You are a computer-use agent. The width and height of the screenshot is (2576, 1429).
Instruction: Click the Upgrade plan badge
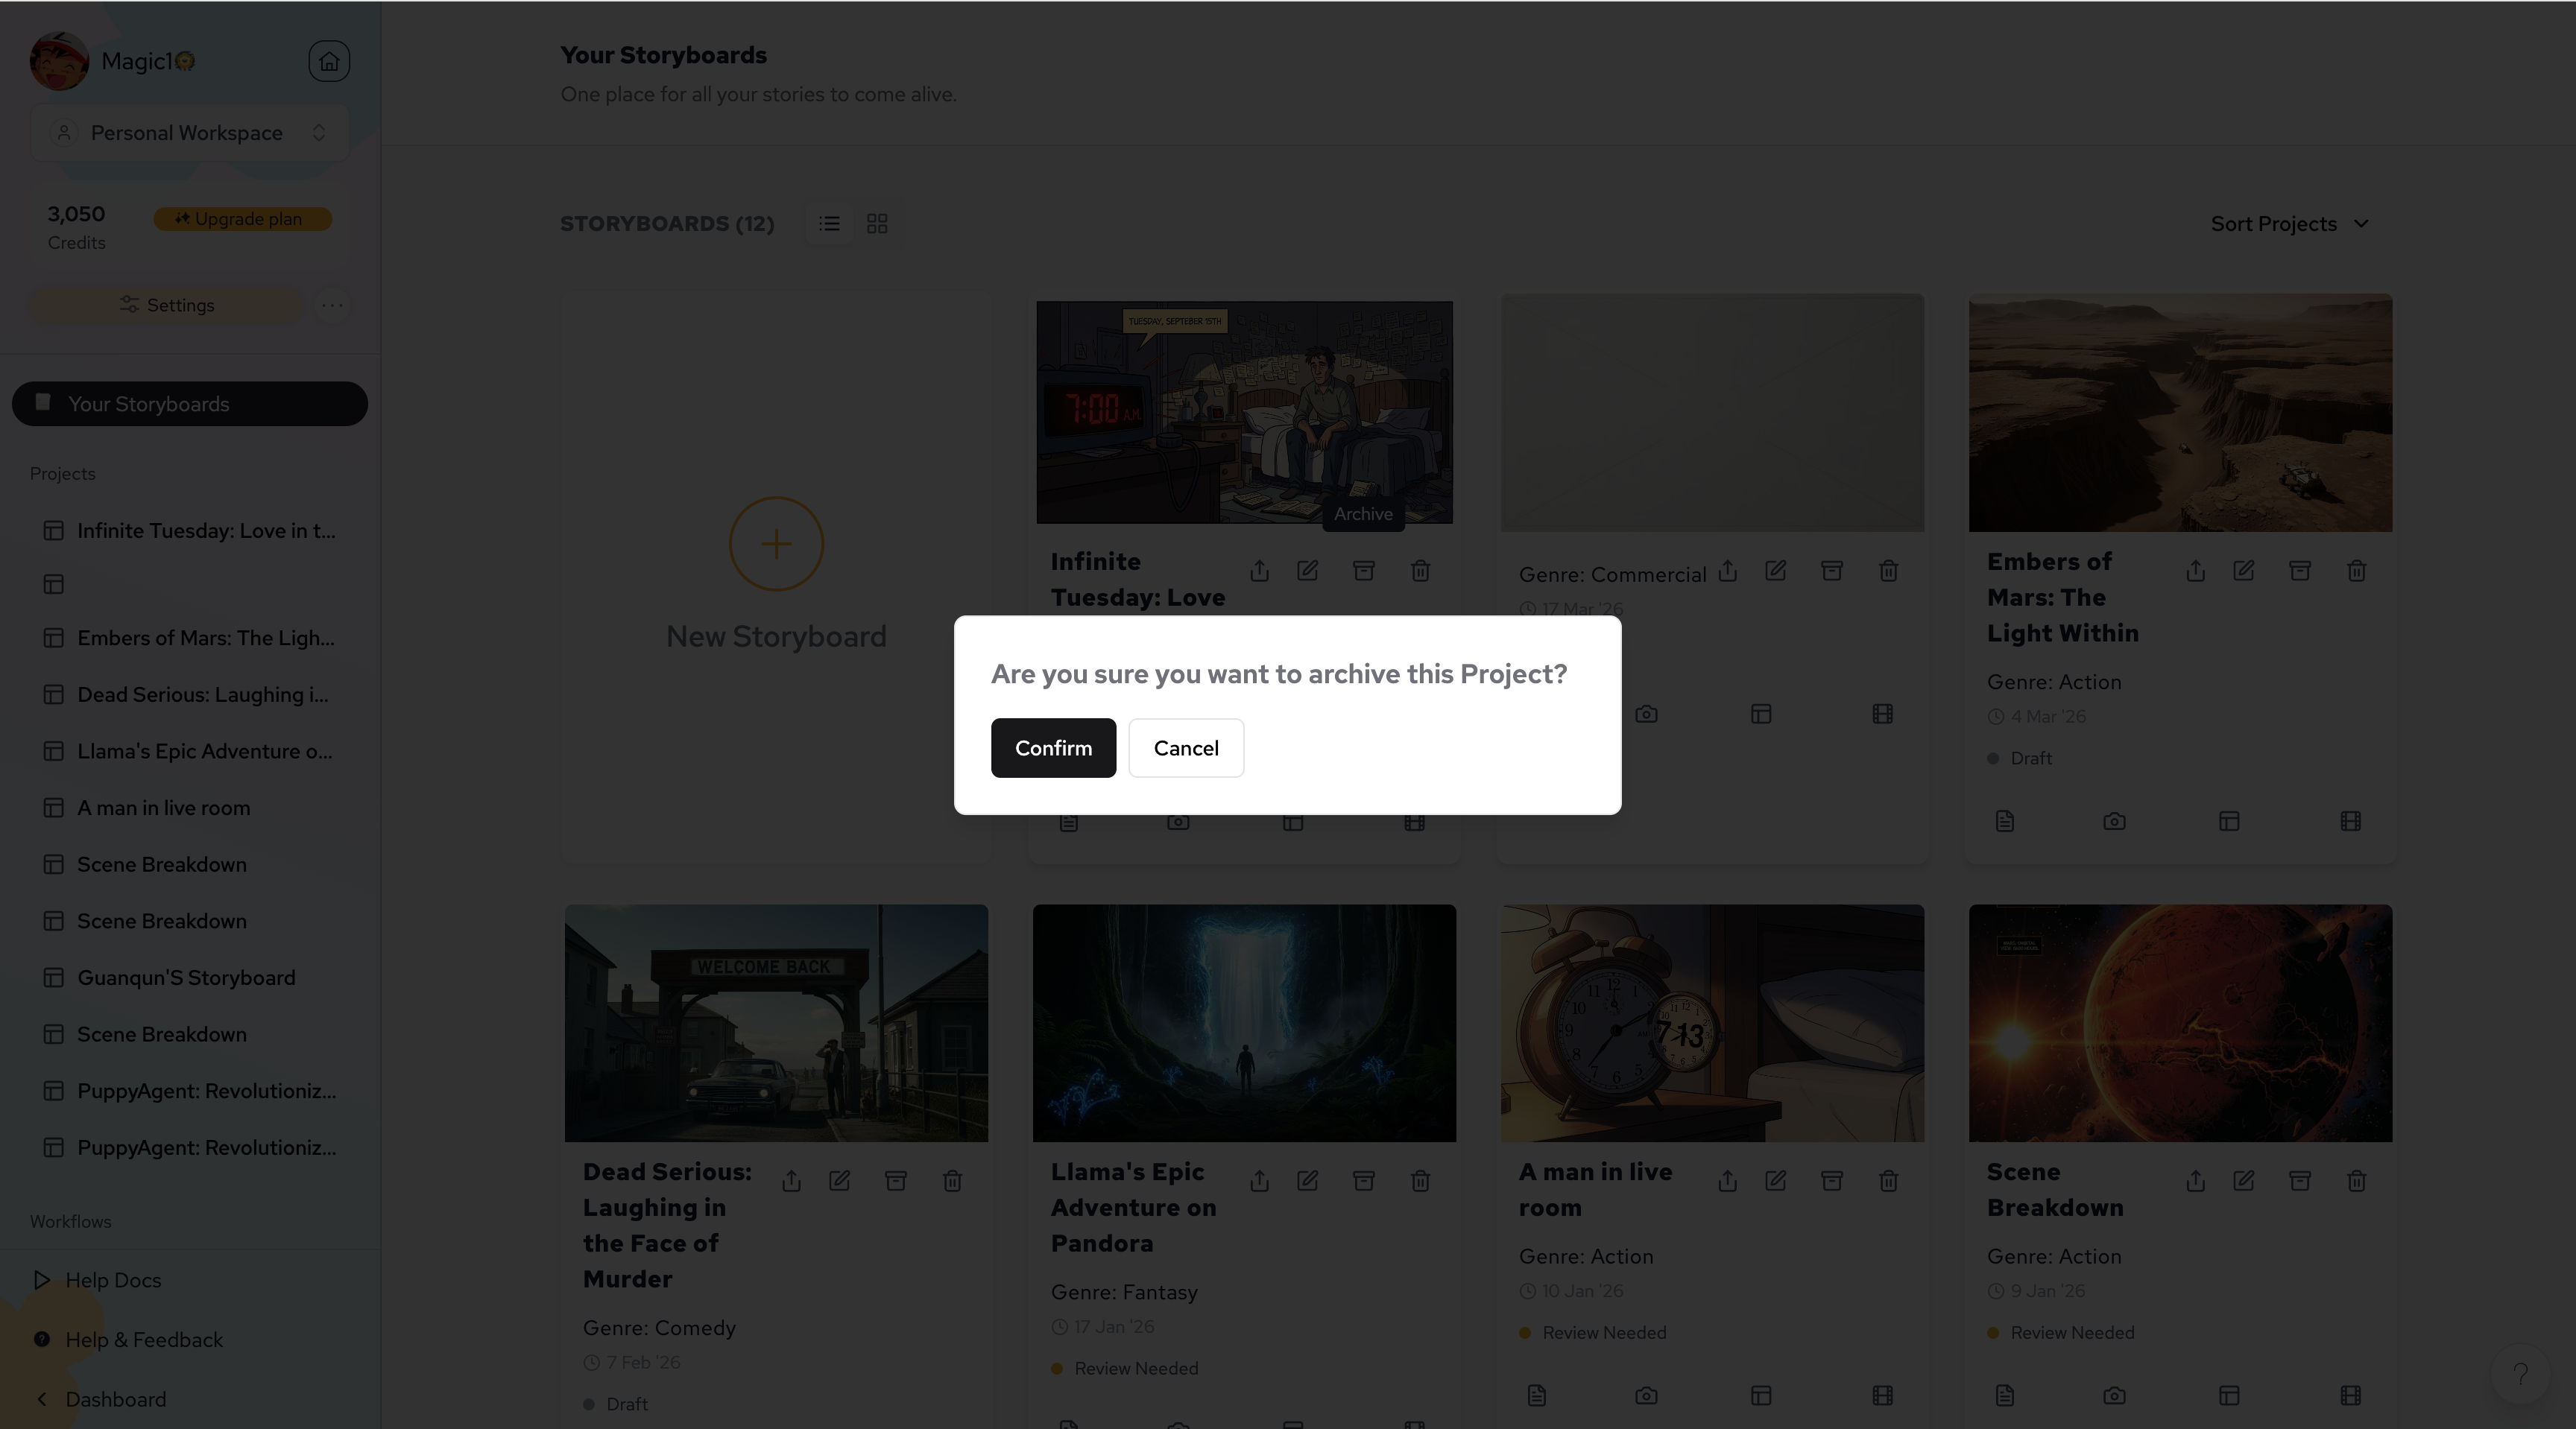click(x=242, y=219)
